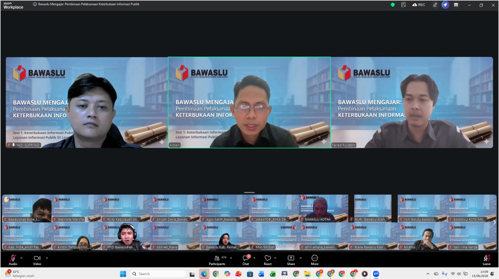Show the next page of gallery thumbnails

494,222
